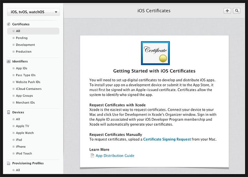Click the Provisioning Profiles section heading
Viewport: 248px width, 177px height.
tap(28, 163)
